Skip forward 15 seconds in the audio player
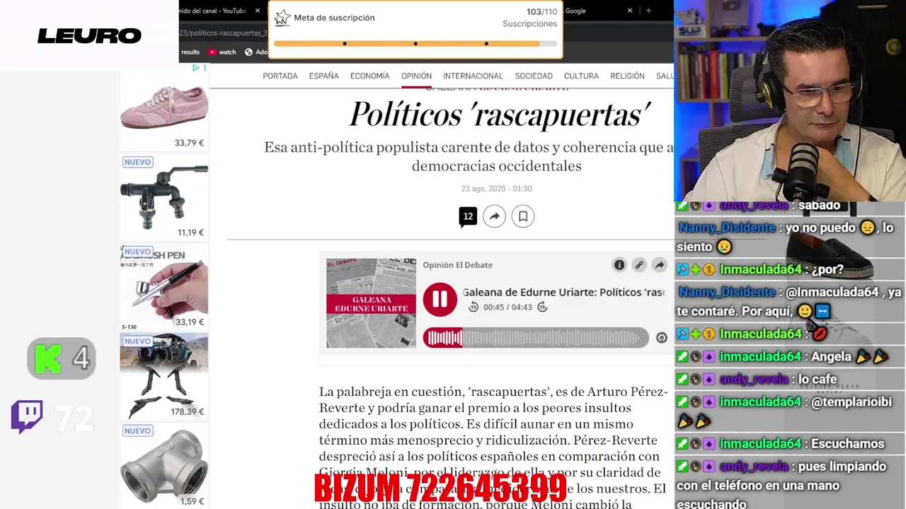Screen dimensions: 906x509 click(542, 307)
